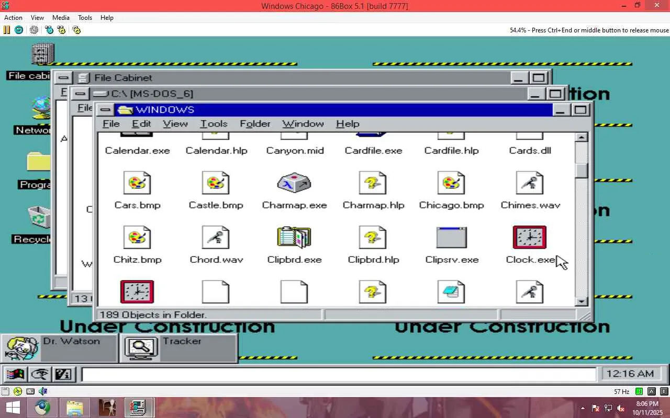Click the gray dotted power toolbar icon

coord(34,30)
